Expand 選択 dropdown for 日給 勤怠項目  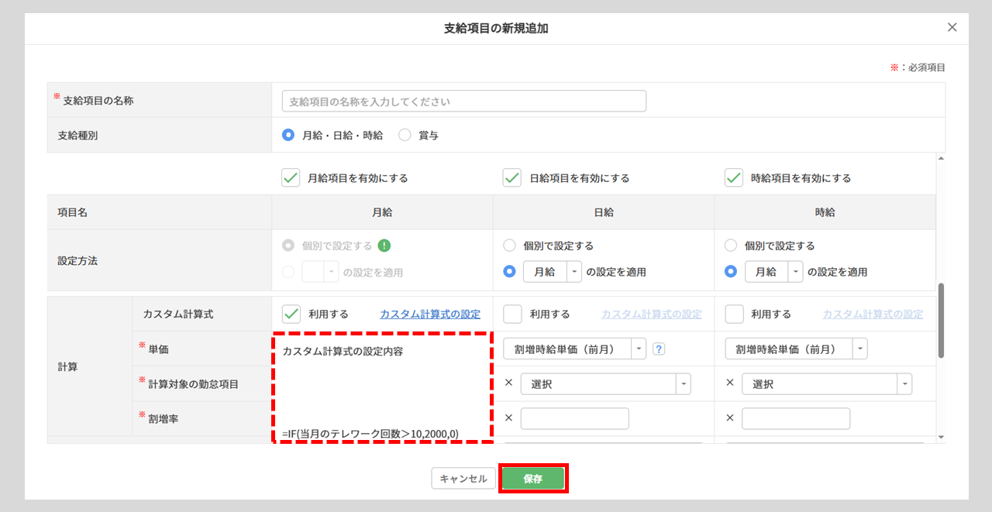coord(605,384)
